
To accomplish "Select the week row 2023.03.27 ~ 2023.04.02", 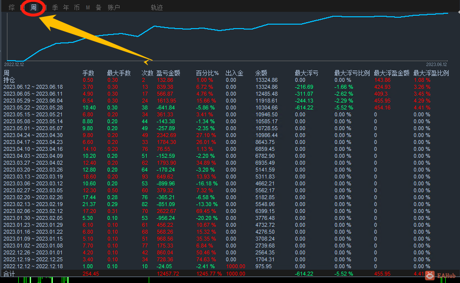I will tap(33, 163).
